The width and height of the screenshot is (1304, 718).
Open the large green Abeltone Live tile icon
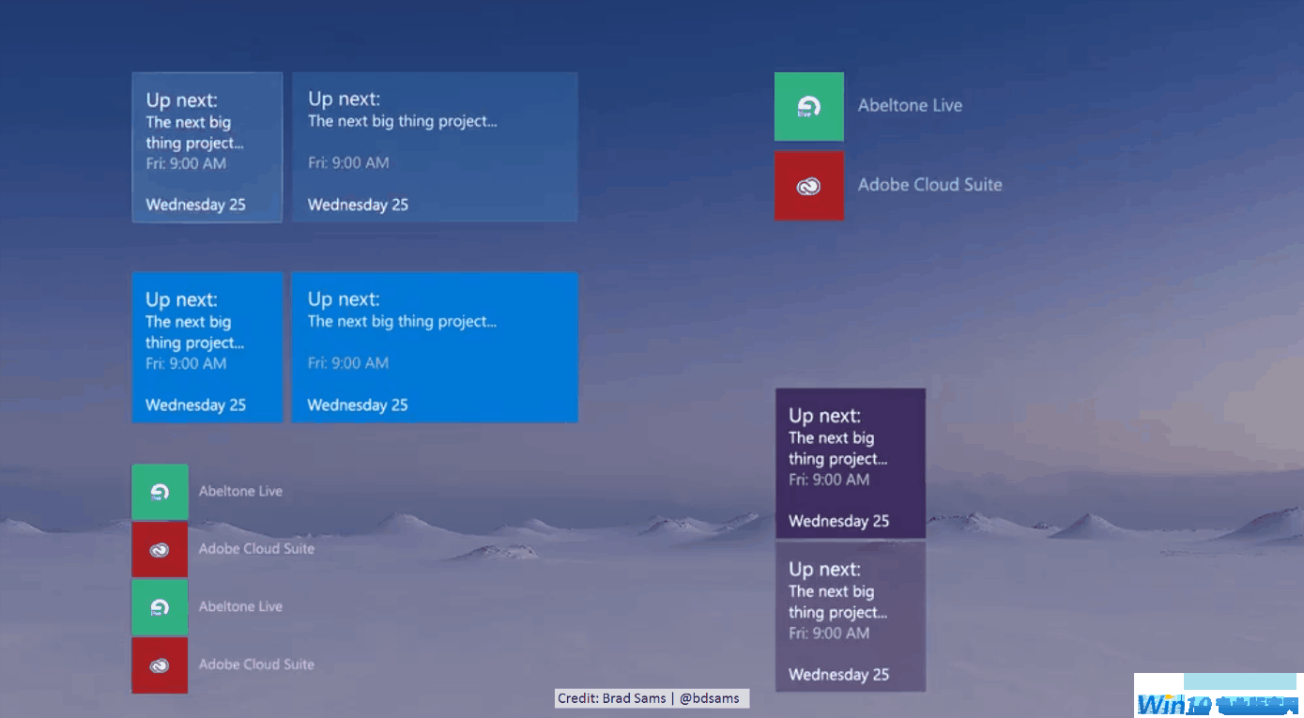coord(809,107)
